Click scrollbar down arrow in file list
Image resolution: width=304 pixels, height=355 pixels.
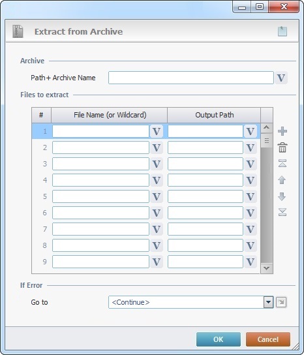266,268
